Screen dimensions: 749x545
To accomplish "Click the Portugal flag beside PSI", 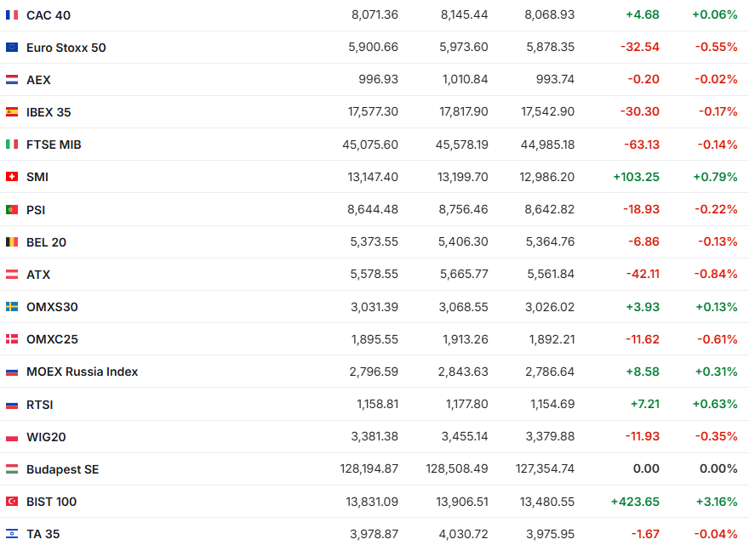I will point(12,209).
